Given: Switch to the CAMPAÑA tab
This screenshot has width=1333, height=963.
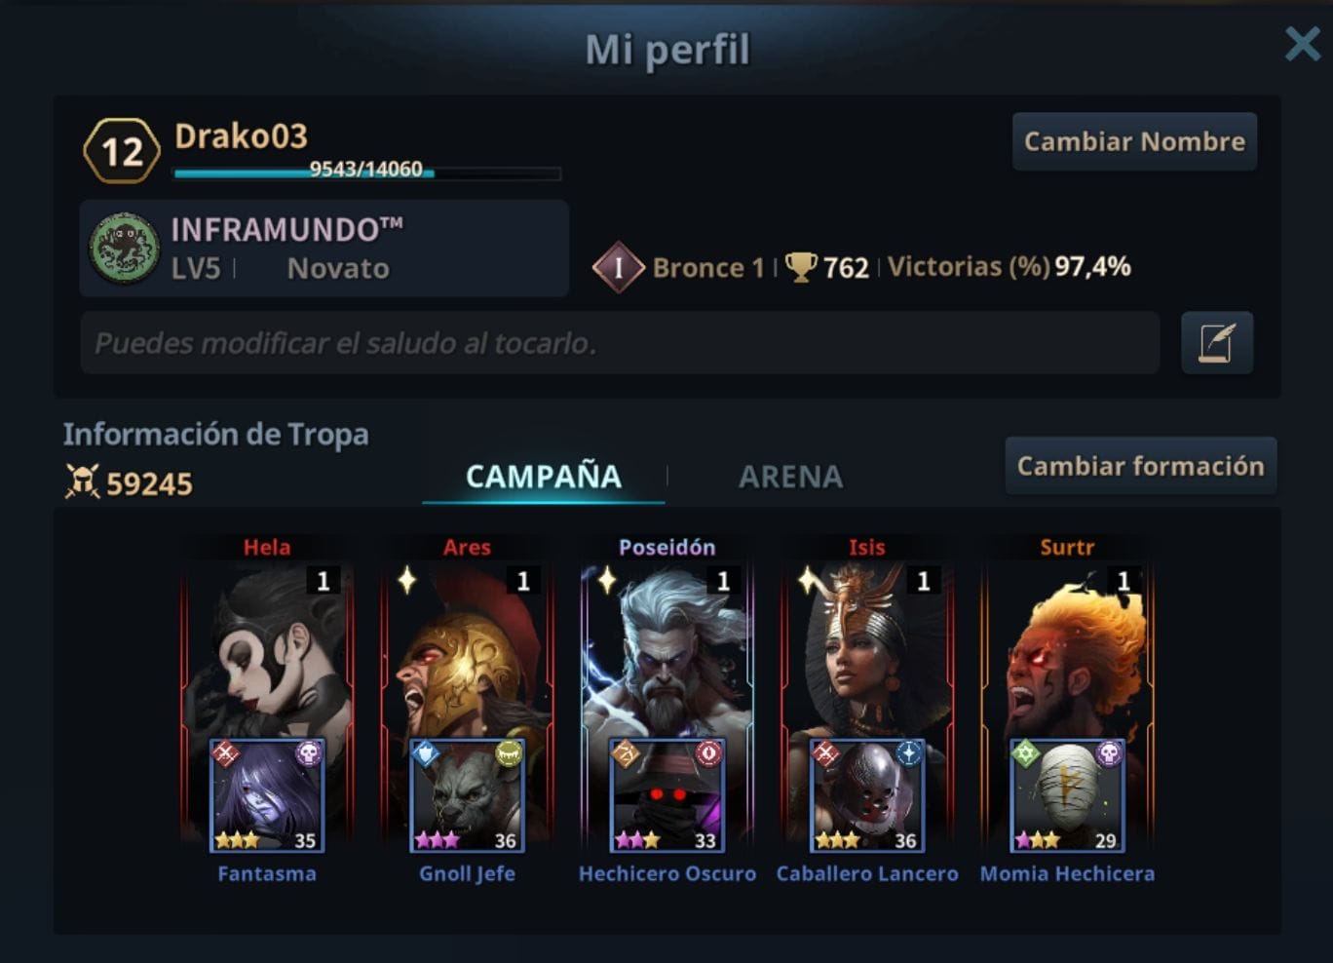Looking at the screenshot, I should (543, 477).
